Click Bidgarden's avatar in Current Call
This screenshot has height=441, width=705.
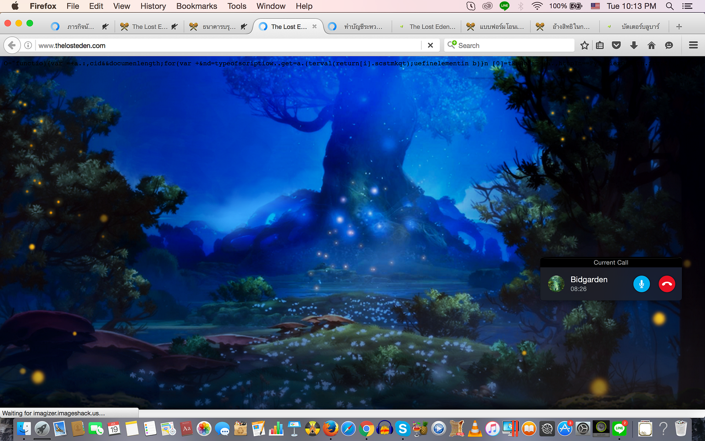click(556, 283)
